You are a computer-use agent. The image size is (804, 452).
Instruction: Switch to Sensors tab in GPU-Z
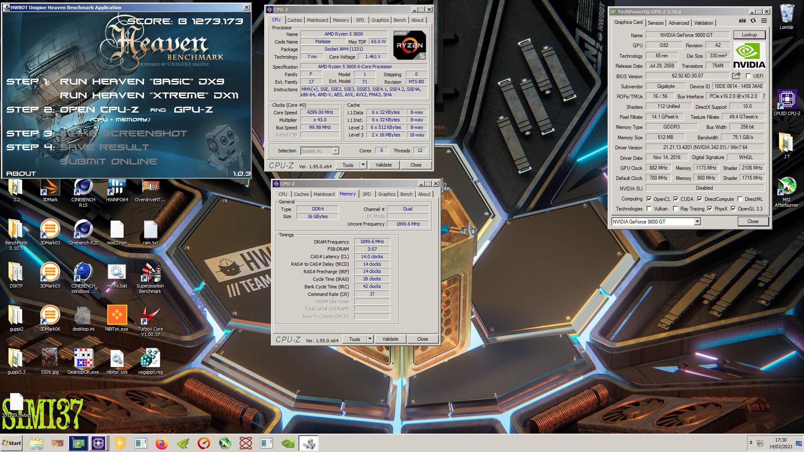(655, 23)
